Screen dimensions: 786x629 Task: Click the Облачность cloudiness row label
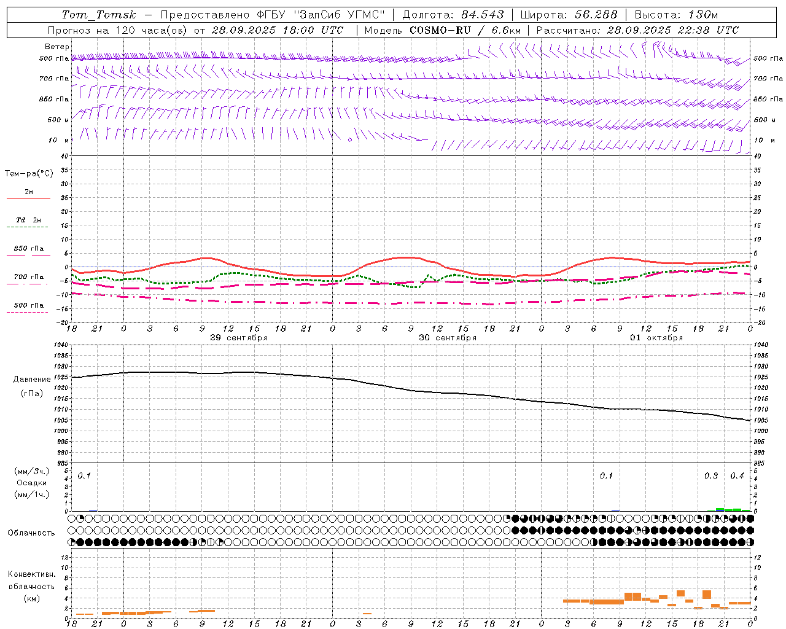click(31, 533)
